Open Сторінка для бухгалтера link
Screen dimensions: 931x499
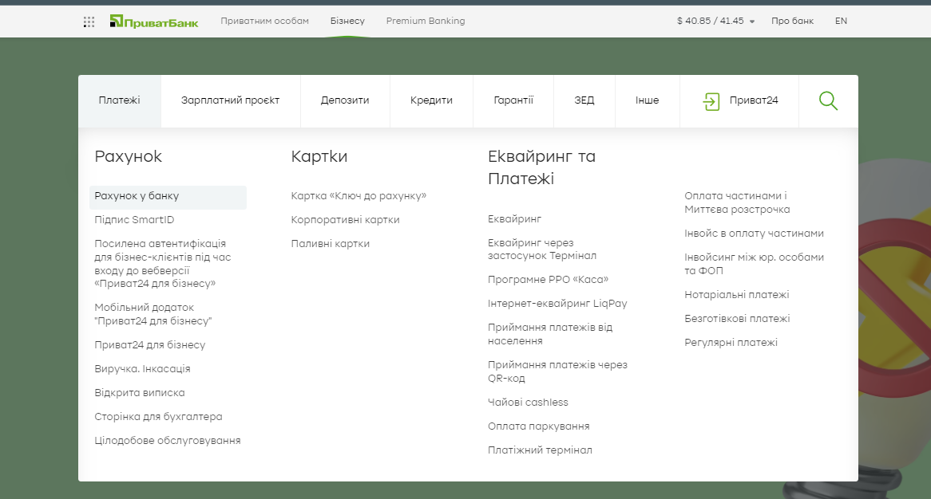pyautogui.click(x=159, y=417)
